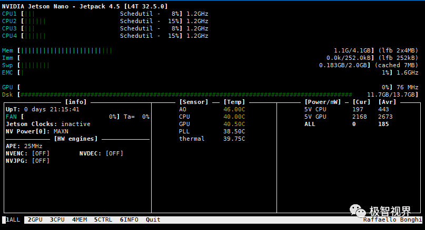Click the NVJPG [OFF] status
The height and width of the screenshot is (230, 425).
41,161
